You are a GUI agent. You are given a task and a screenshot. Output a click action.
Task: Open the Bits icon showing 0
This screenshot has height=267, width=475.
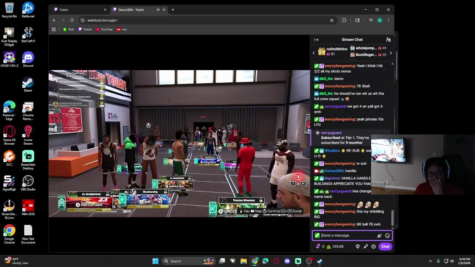(320, 247)
